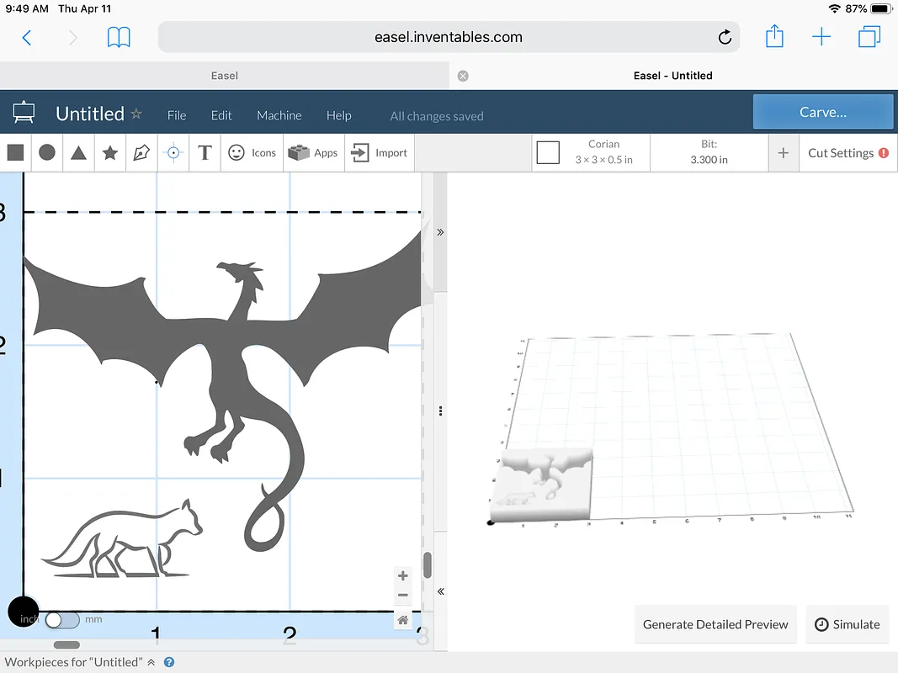This screenshot has height=673, width=898.
Task: Open the workpieces help question icon
Action: pos(169,662)
